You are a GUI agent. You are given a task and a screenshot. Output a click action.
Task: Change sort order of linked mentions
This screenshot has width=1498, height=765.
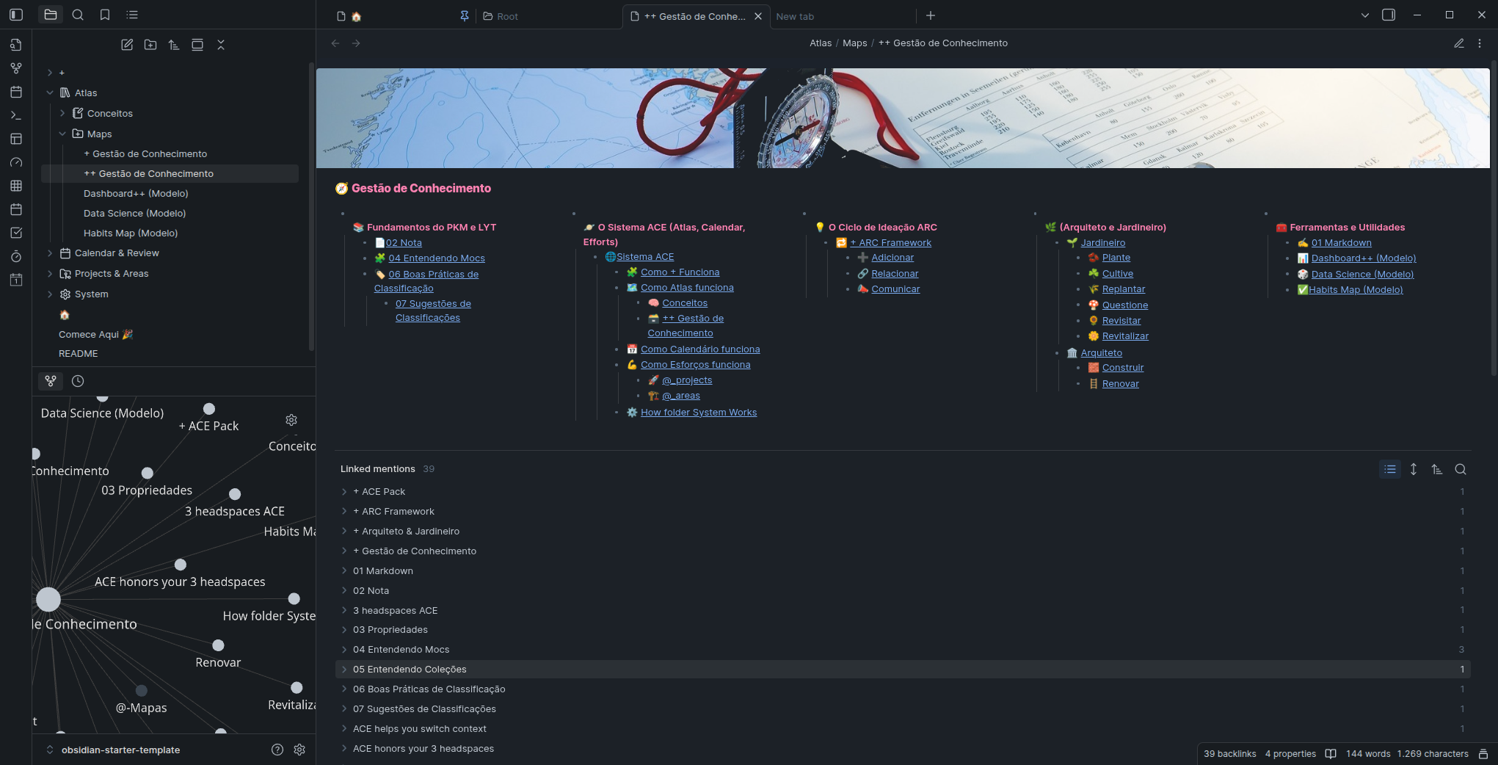[1436, 469]
